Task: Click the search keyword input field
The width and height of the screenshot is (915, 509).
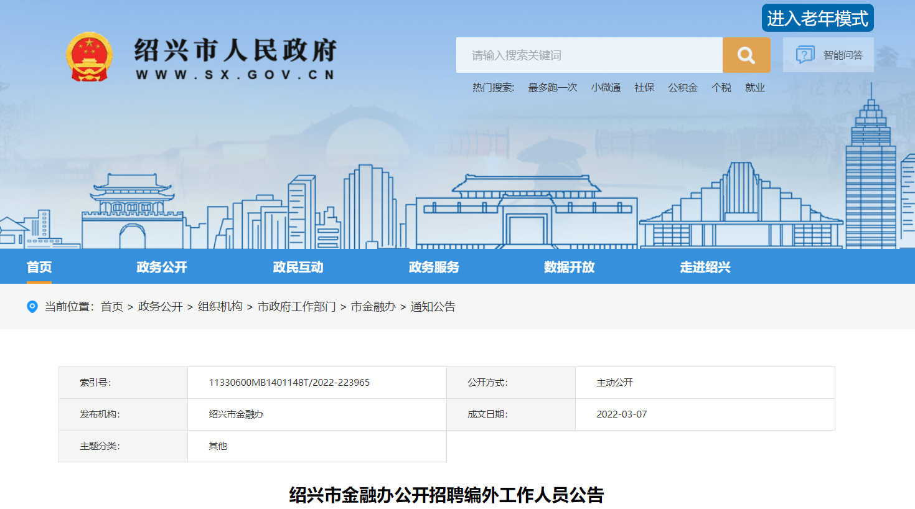Action: coord(589,55)
